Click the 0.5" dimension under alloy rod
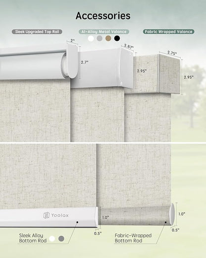206x258 pixels. (98, 233)
